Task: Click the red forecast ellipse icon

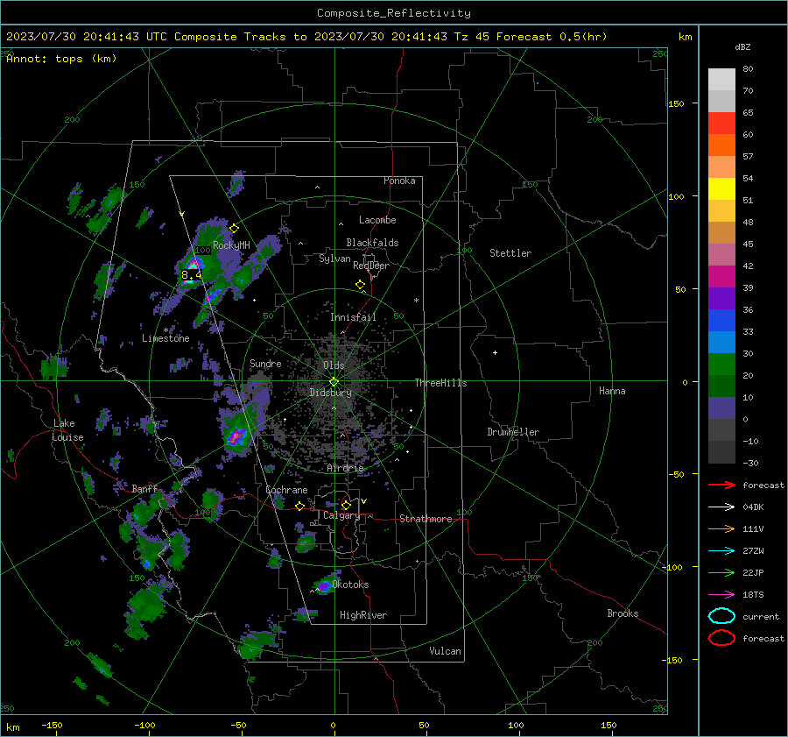Action: coord(721,638)
